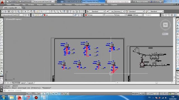Viewport: 179px width, 100px height.
Task: Open the Text Style manager icon
Action: click(x=88, y=11)
